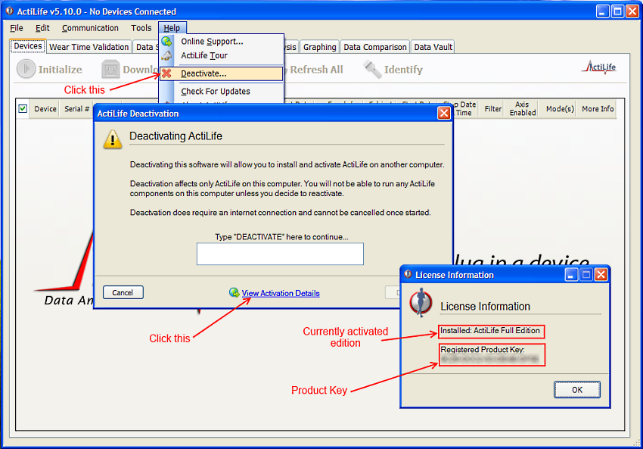This screenshot has height=449, width=643.
Task: Click the Download toolbar icon
Action: click(110, 69)
